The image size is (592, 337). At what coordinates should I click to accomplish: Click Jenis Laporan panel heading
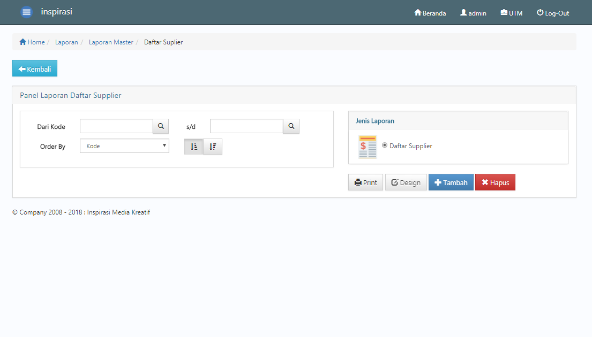[x=375, y=121]
